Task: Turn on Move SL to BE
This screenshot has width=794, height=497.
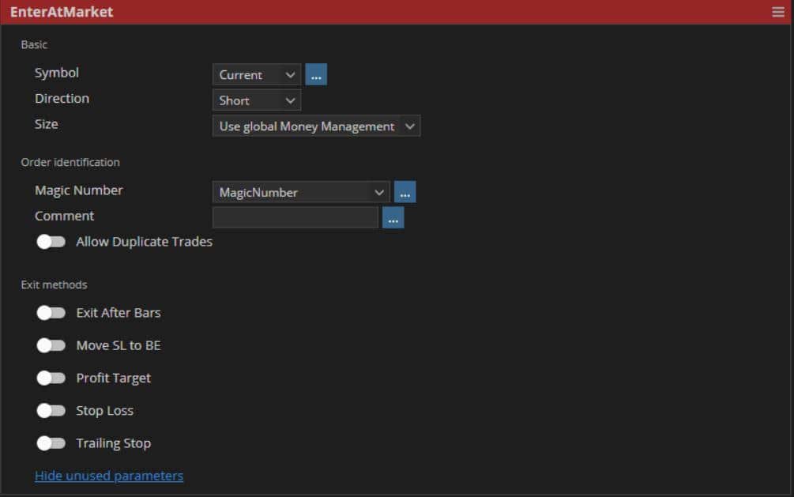Action: point(51,345)
